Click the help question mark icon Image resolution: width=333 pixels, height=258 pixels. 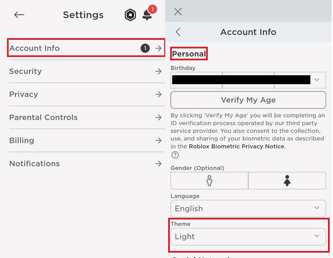(175, 155)
